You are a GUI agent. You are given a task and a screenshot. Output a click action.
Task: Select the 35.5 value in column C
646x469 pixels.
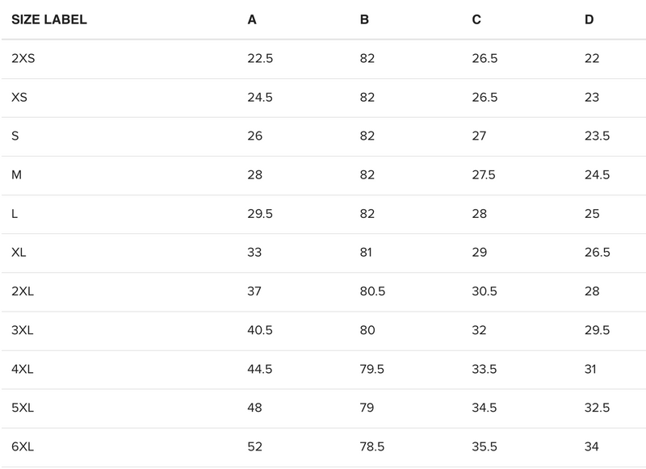(484, 446)
